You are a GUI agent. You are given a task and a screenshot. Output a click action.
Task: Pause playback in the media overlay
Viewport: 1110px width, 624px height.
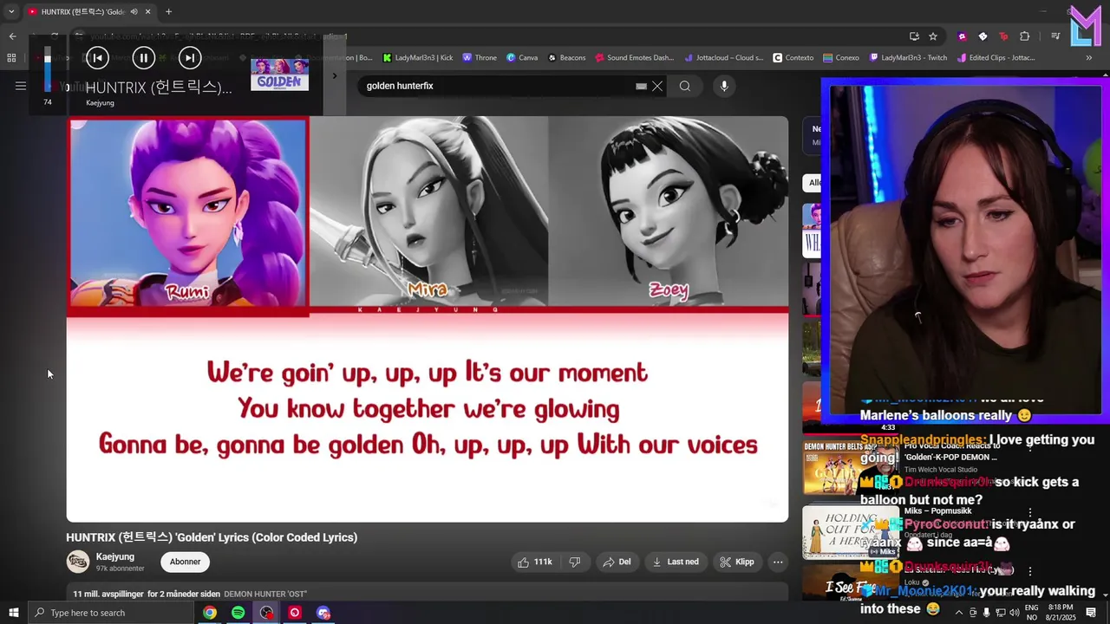(143, 58)
